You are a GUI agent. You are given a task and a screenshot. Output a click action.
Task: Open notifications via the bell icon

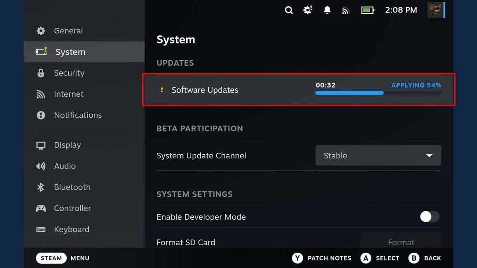pos(327,10)
